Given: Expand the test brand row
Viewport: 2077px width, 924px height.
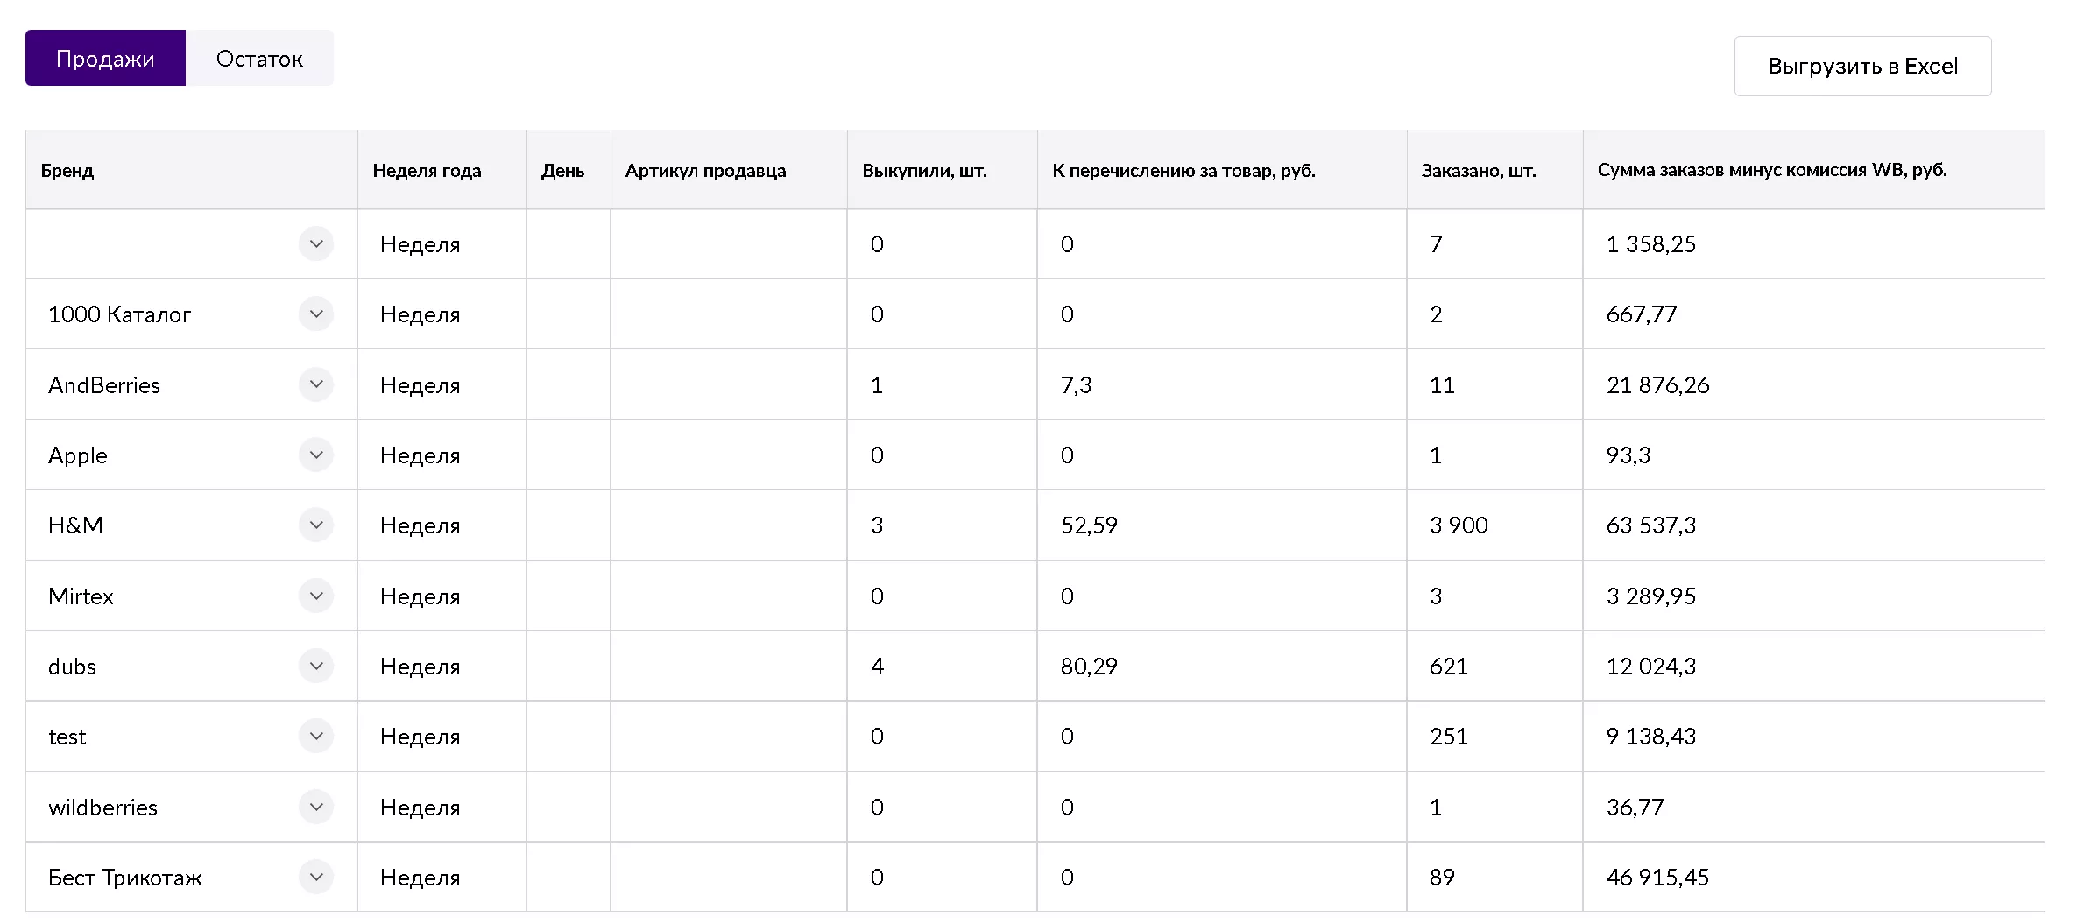Looking at the screenshot, I should (x=316, y=737).
